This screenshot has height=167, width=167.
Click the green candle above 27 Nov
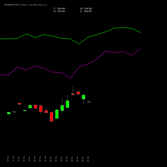pyautogui.click(x=62, y=108)
